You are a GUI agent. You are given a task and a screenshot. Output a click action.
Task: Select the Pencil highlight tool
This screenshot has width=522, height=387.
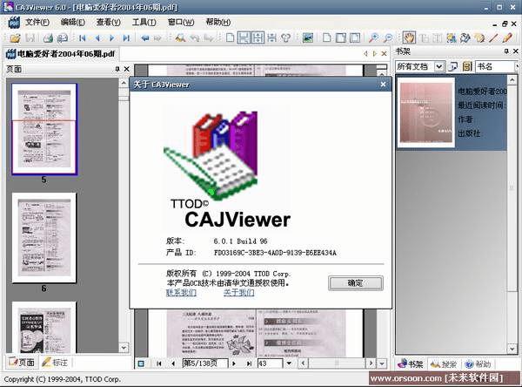507,38
